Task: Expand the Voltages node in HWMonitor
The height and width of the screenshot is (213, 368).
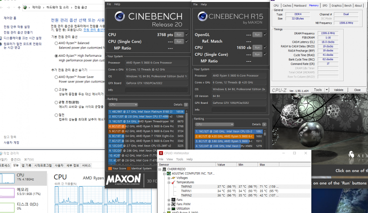Action: [169, 178]
